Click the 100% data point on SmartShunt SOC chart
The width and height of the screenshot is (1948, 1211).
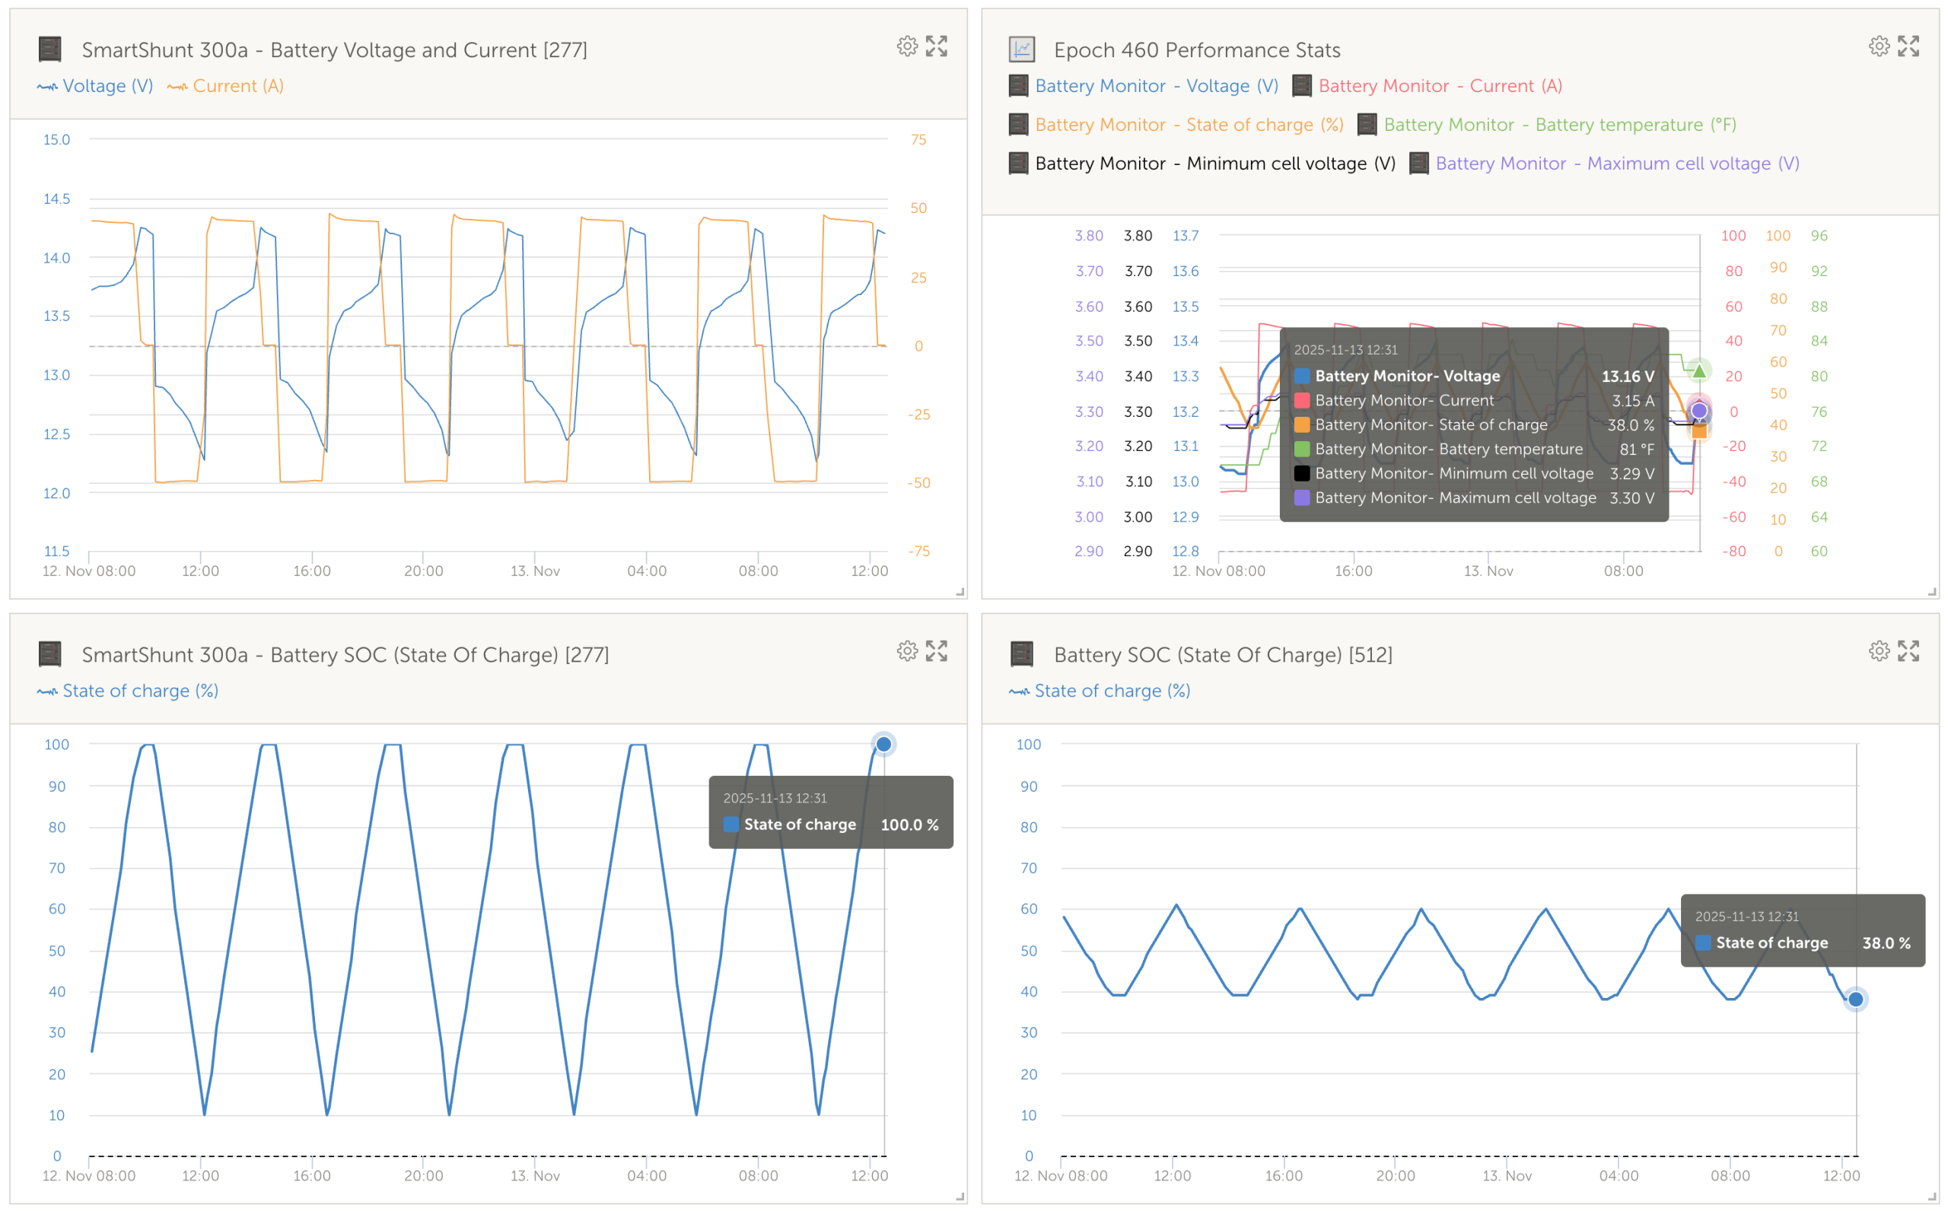pyautogui.click(x=883, y=745)
